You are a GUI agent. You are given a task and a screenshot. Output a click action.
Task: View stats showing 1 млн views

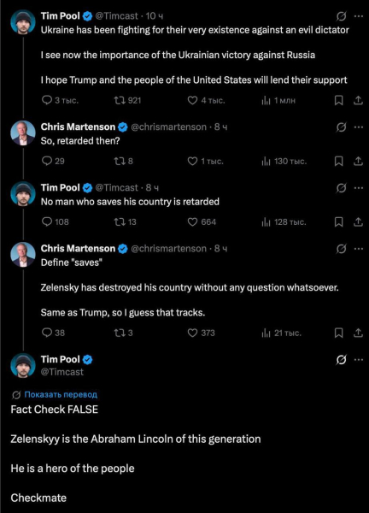click(x=278, y=100)
